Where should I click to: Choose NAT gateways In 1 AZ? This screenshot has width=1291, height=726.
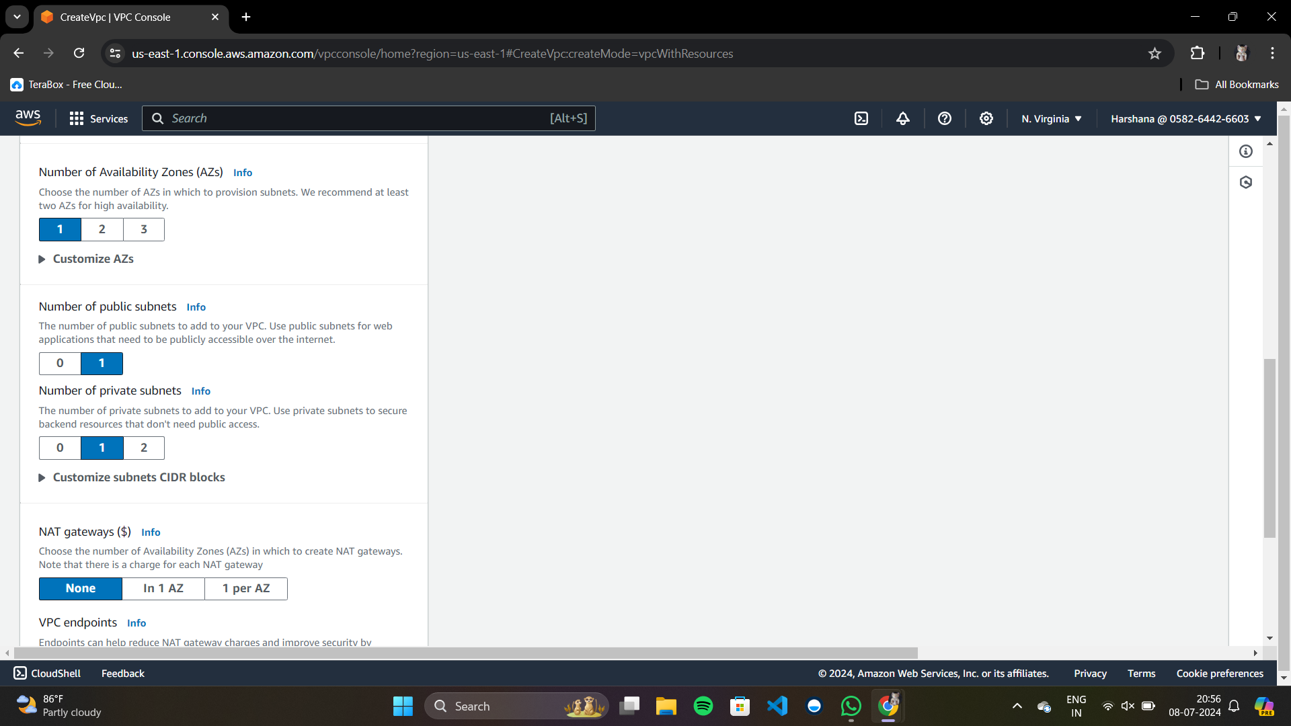coord(163,588)
